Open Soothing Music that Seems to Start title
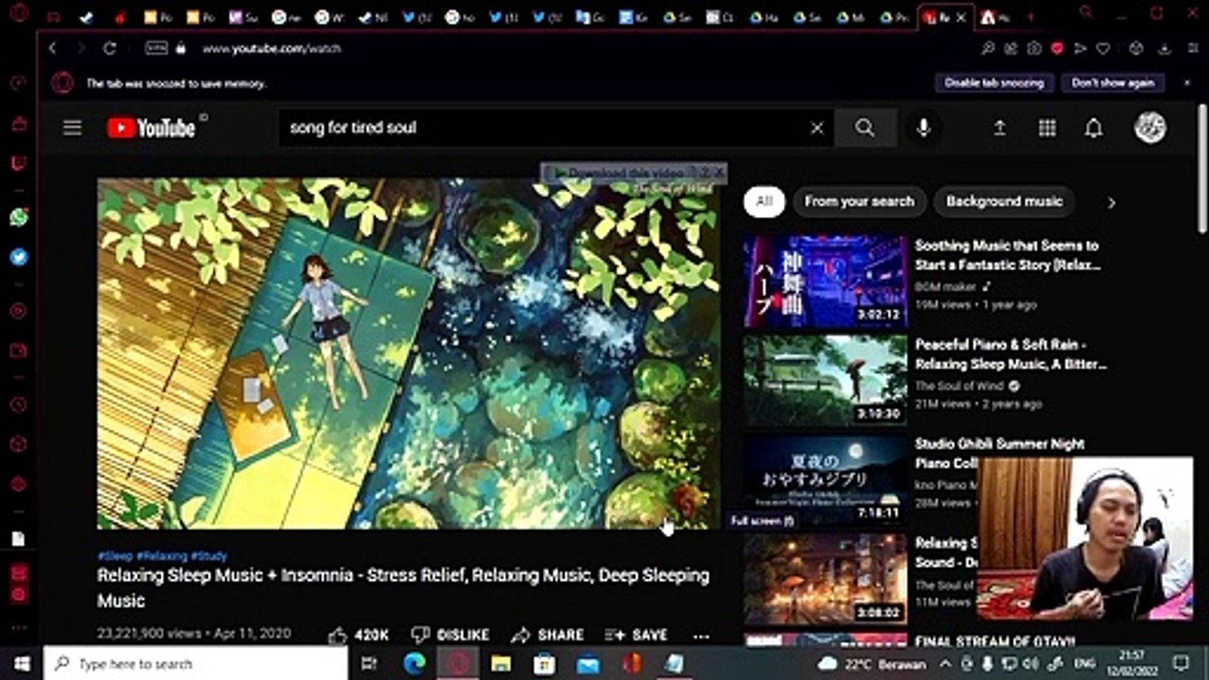The image size is (1209, 680). 1008,255
